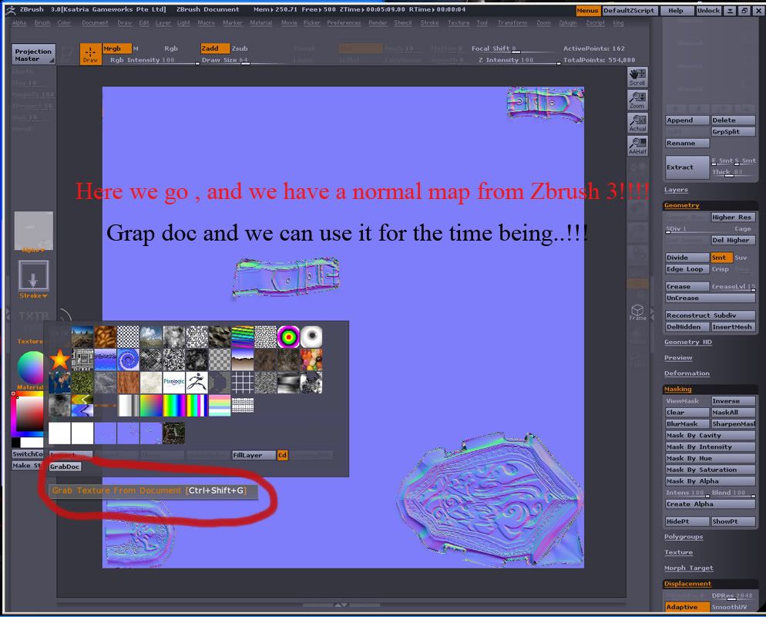Viewport: 766px width, 617px height.
Task: Open the Stroke selector thumbnail
Action: click(34, 276)
